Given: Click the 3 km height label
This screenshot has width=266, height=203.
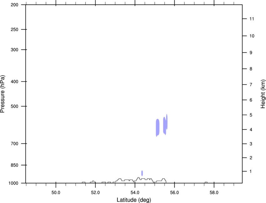Looking at the screenshot, I should 251,144.
